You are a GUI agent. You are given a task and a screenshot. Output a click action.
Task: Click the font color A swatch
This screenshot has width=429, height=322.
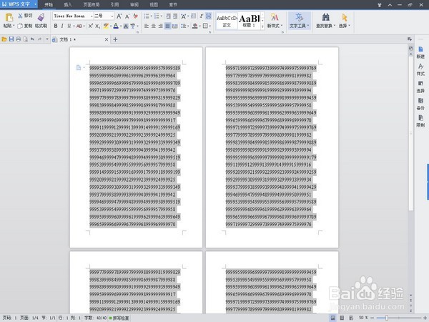pyautogui.click(x=116, y=26)
